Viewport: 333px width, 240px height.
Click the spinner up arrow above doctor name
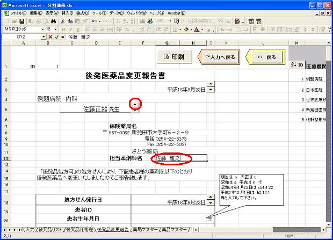click(135, 103)
